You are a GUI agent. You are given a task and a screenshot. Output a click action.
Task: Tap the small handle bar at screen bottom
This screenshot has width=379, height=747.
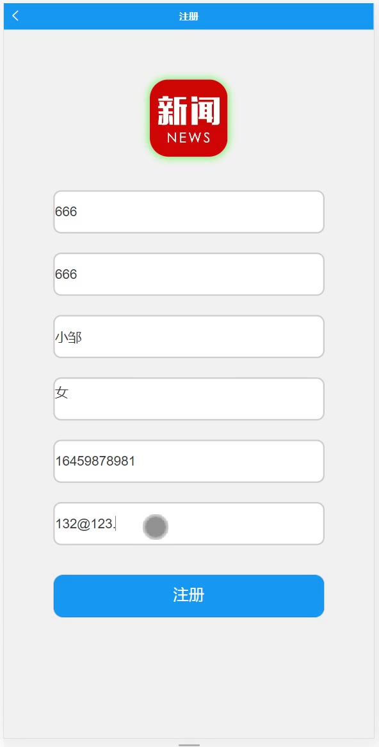(189, 744)
